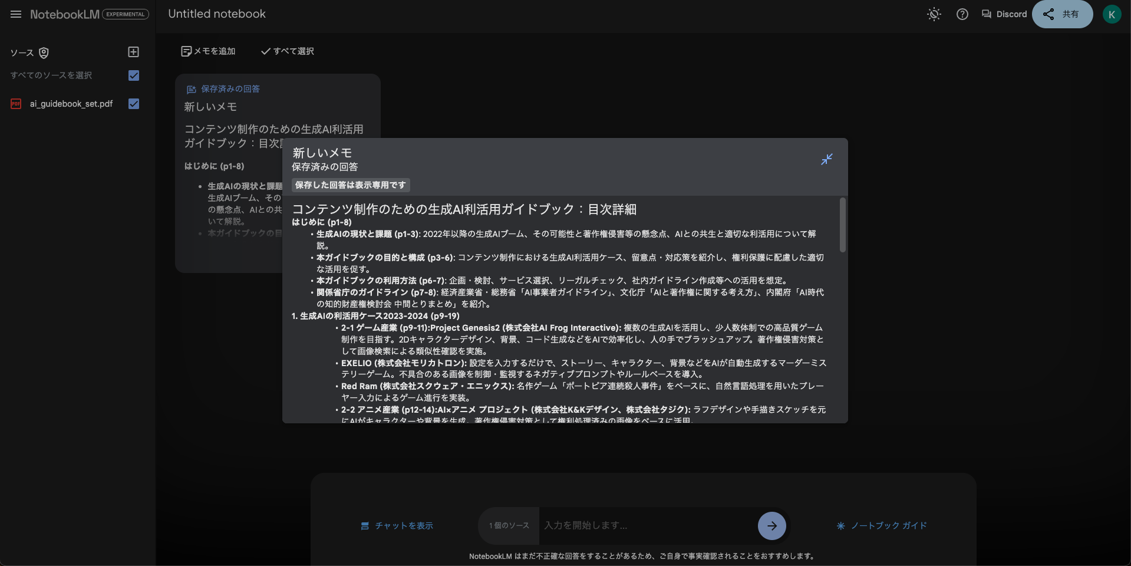
Task: Click the 1個のソース source count chip
Action: (x=509, y=525)
